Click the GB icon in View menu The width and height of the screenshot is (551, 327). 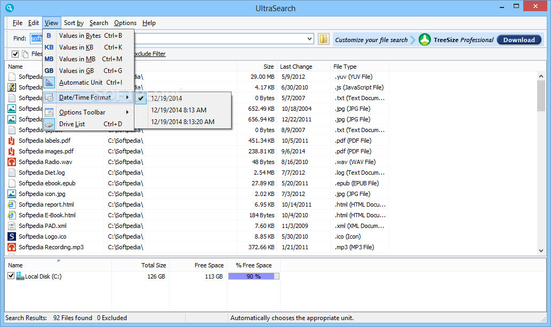49,71
